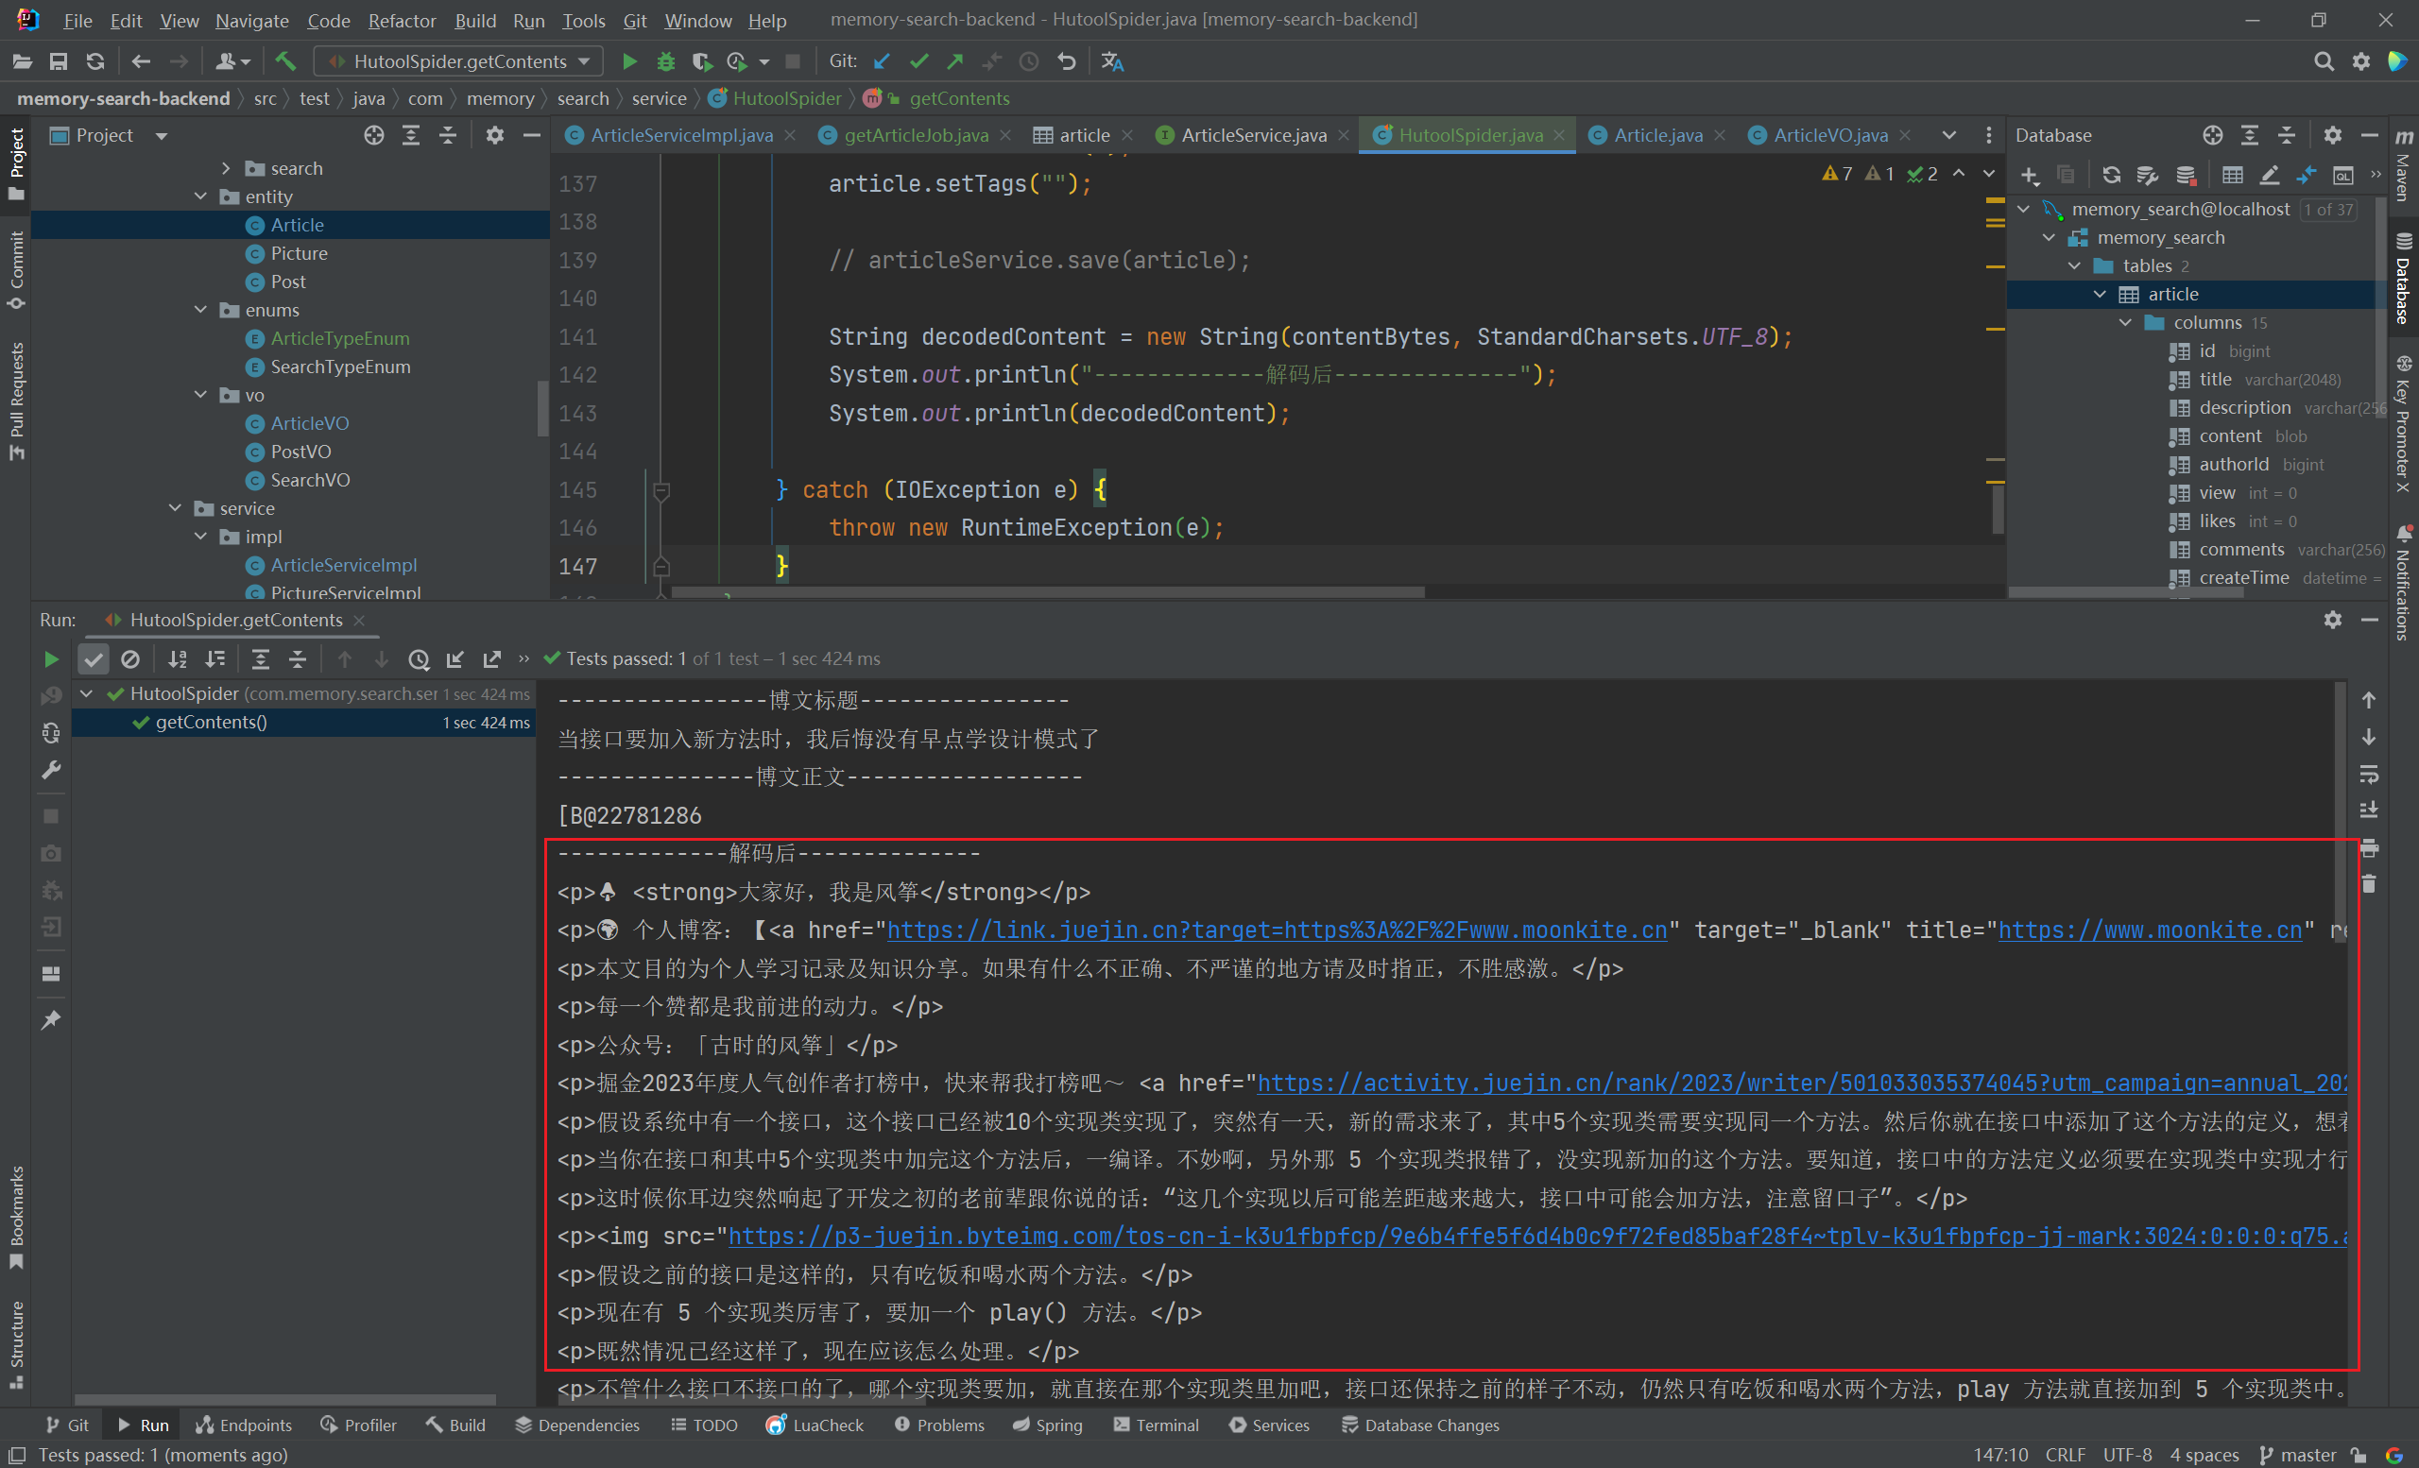
Task: Open the Tools menu
Action: 583,21
